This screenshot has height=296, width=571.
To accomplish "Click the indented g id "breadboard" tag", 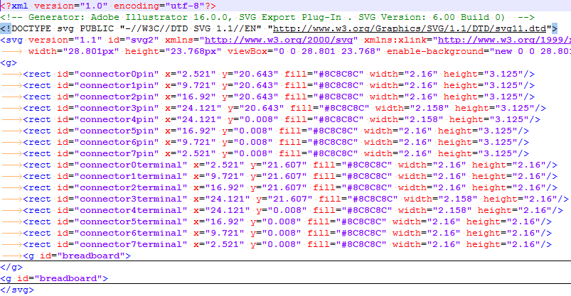I will coord(77,256).
